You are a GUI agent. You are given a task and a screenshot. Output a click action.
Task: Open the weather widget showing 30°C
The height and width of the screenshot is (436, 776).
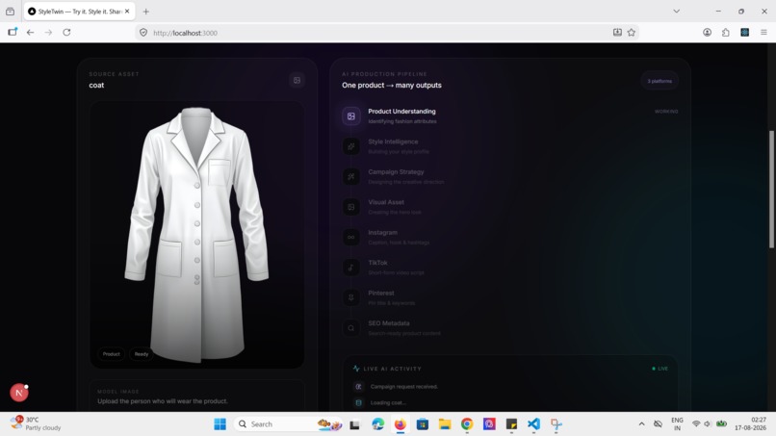point(36,423)
